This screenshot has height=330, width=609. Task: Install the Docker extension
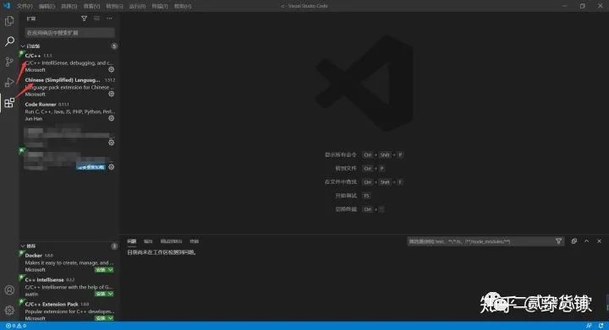point(101,269)
